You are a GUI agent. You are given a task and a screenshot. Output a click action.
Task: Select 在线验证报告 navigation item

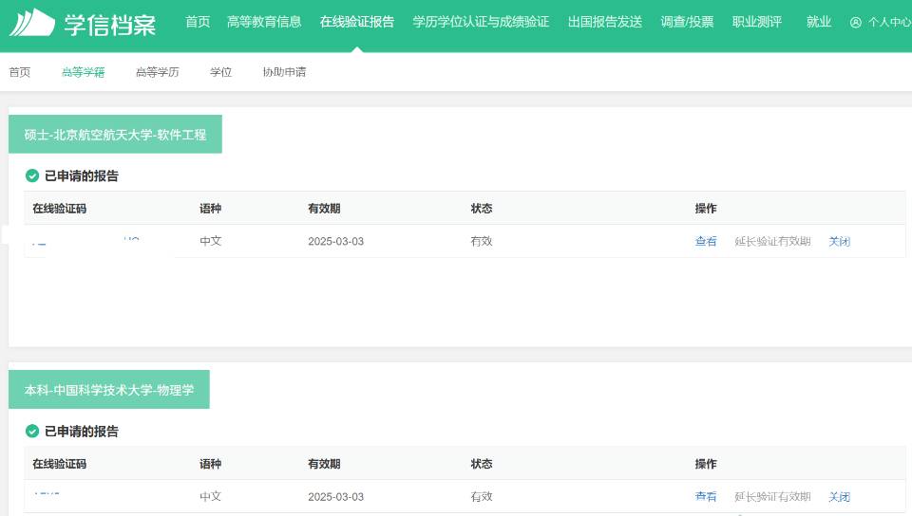coord(357,22)
